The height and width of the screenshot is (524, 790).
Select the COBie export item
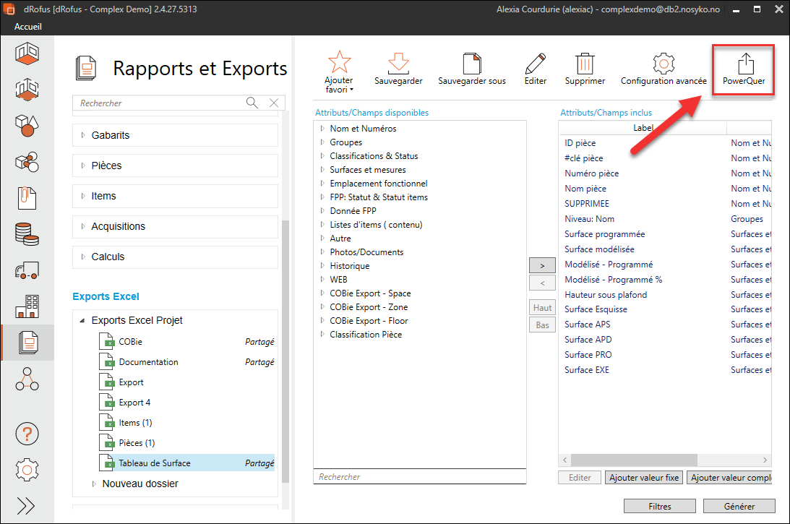click(131, 342)
